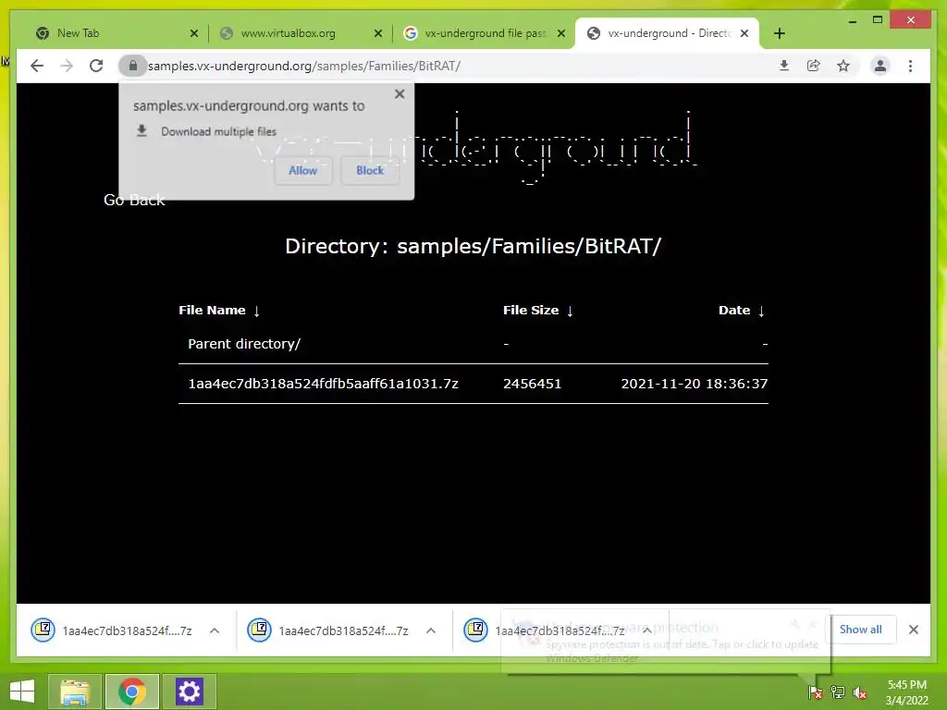This screenshot has height=710, width=947.
Task: Bookmark this page with the star icon
Action: coord(843,66)
